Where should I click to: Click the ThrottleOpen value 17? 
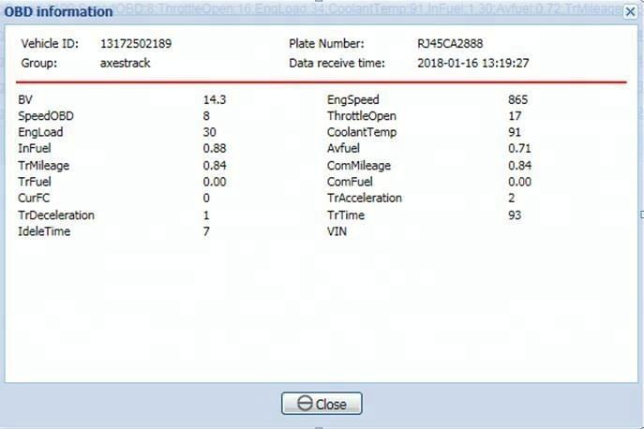pyautogui.click(x=515, y=116)
